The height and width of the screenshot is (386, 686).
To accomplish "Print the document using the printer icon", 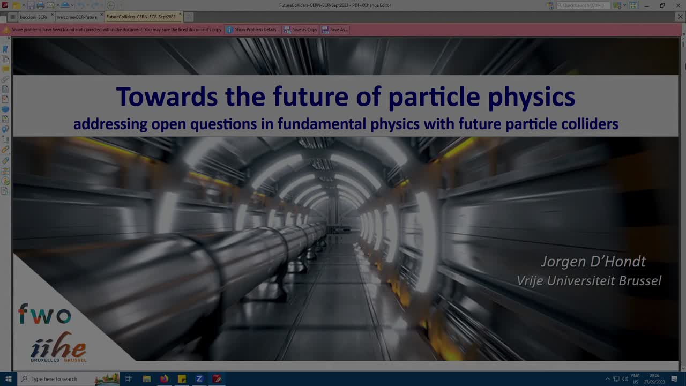I will [41, 5].
